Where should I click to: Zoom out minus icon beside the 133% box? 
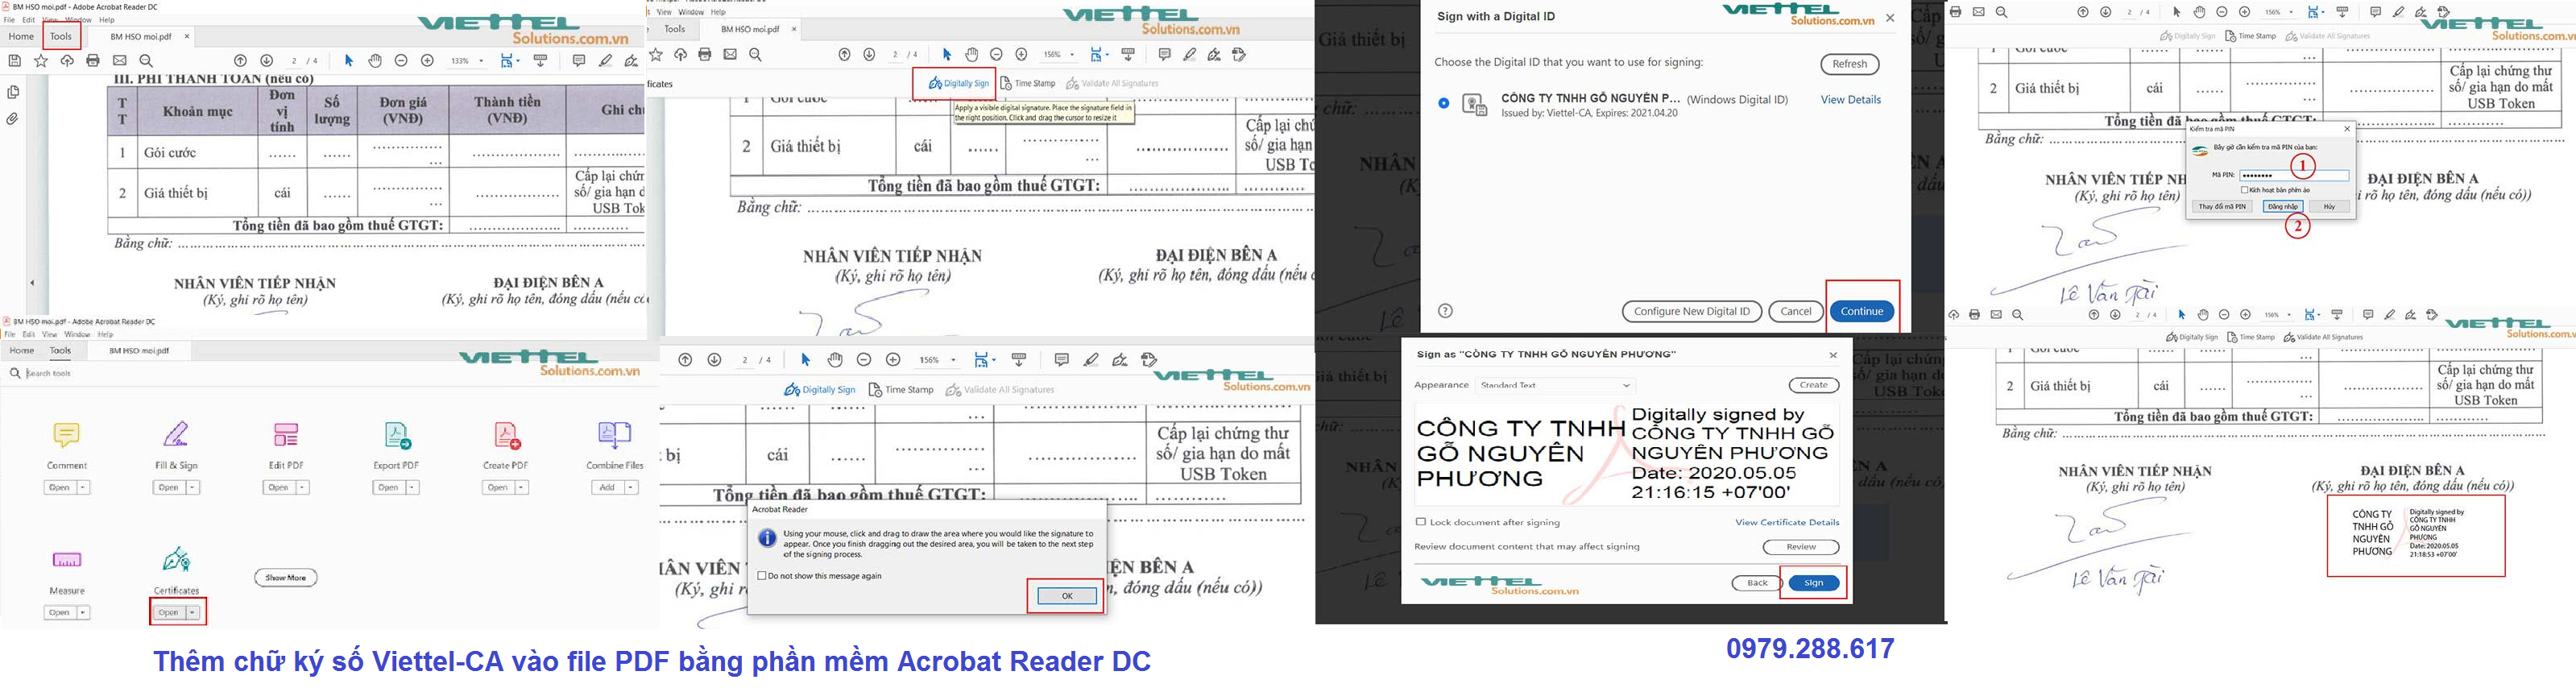(x=401, y=61)
